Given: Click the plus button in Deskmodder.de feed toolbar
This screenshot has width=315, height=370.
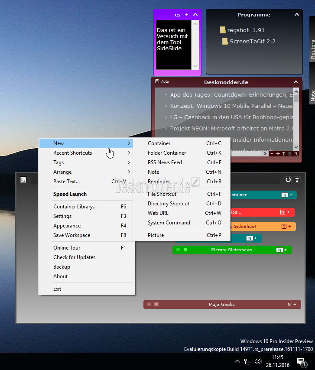Looking at the screenshot, I should [x=278, y=154].
